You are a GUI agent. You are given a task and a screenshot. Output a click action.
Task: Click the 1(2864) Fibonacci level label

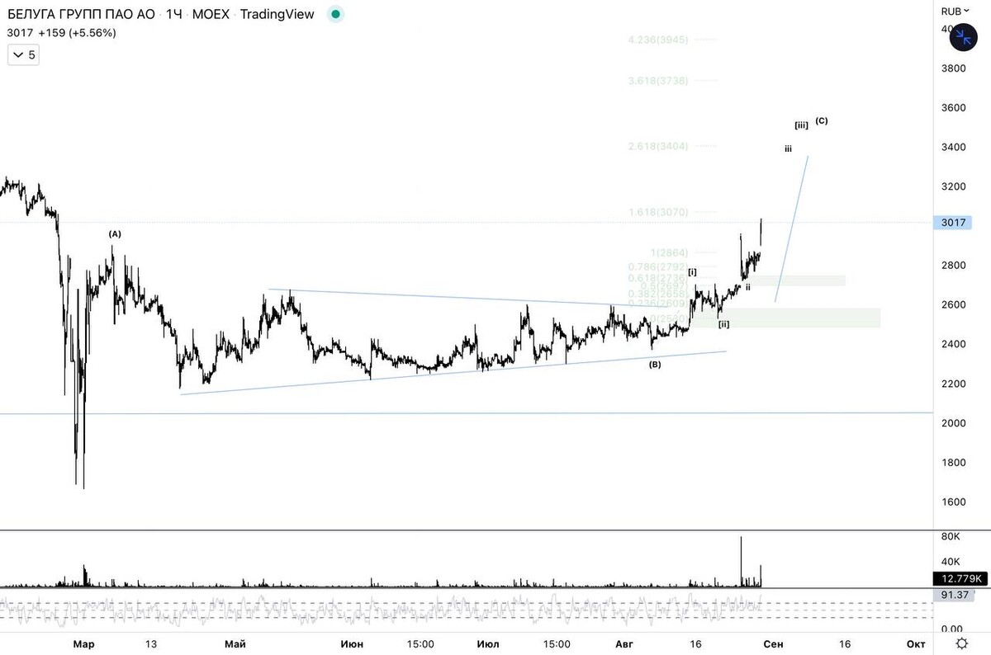click(668, 252)
